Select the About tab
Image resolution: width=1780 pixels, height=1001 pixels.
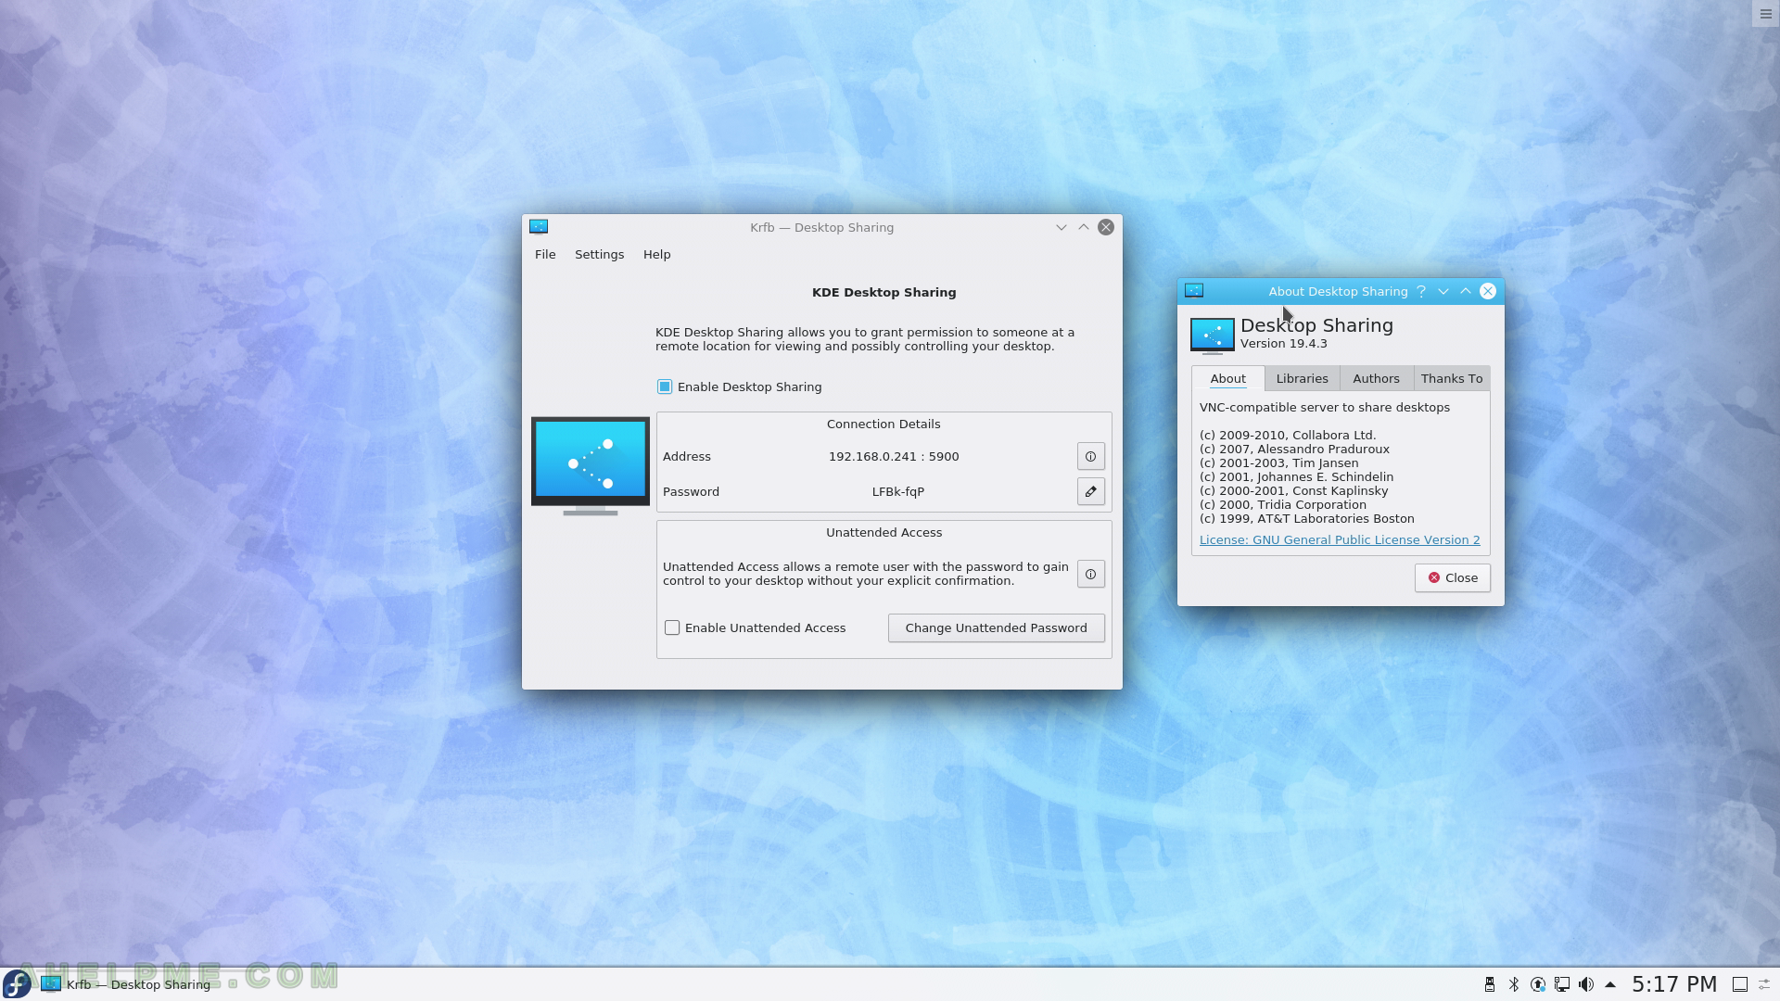click(1227, 378)
